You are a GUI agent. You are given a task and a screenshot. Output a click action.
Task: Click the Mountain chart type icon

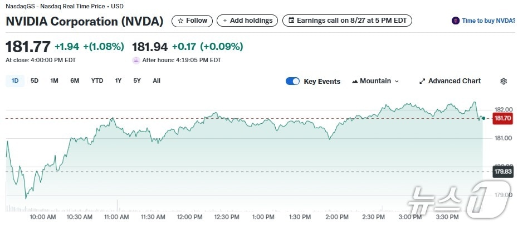(355, 81)
